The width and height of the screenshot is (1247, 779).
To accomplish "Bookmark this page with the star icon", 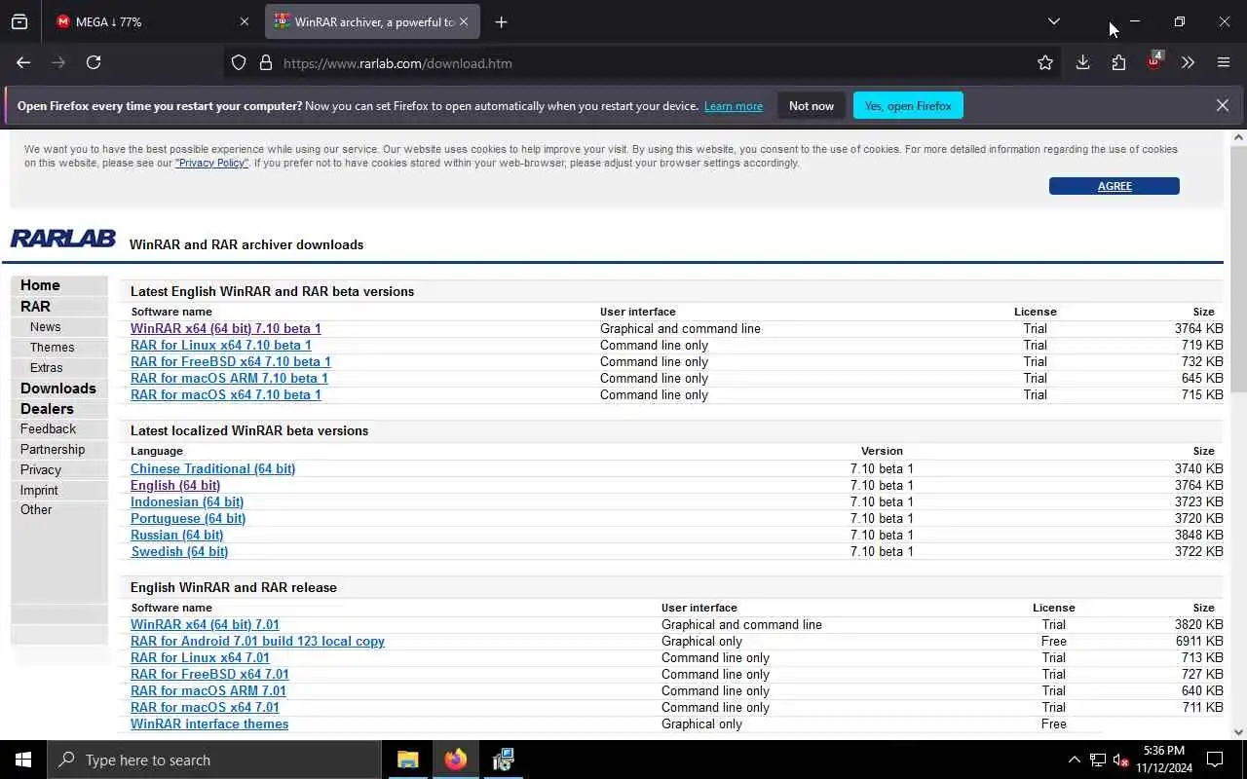I will click(x=1045, y=63).
